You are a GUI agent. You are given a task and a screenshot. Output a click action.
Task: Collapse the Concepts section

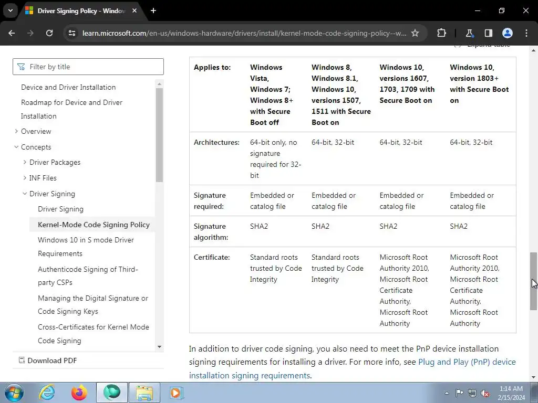point(16,147)
